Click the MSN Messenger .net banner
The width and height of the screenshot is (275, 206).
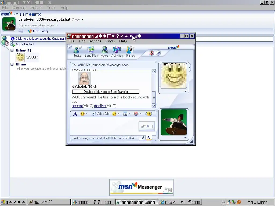(141, 187)
